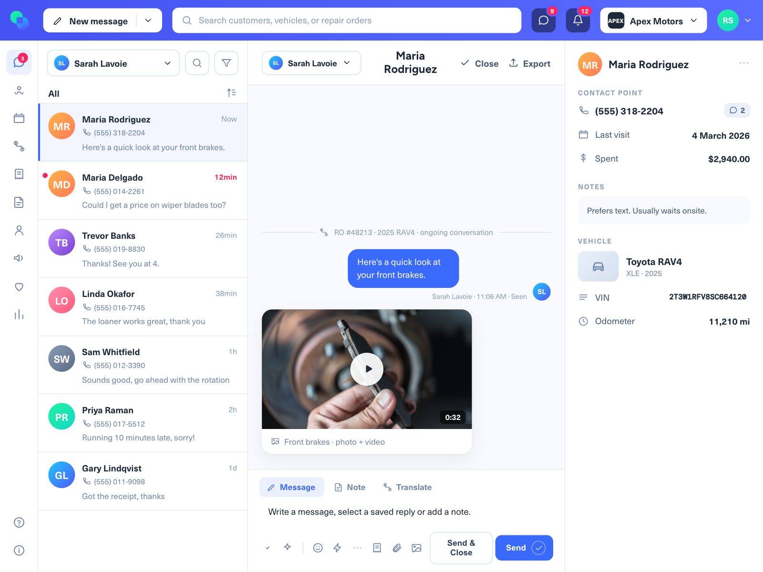Toggle the checkmark circle on Send button
Image resolution: width=763 pixels, height=572 pixels.
(x=538, y=548)
